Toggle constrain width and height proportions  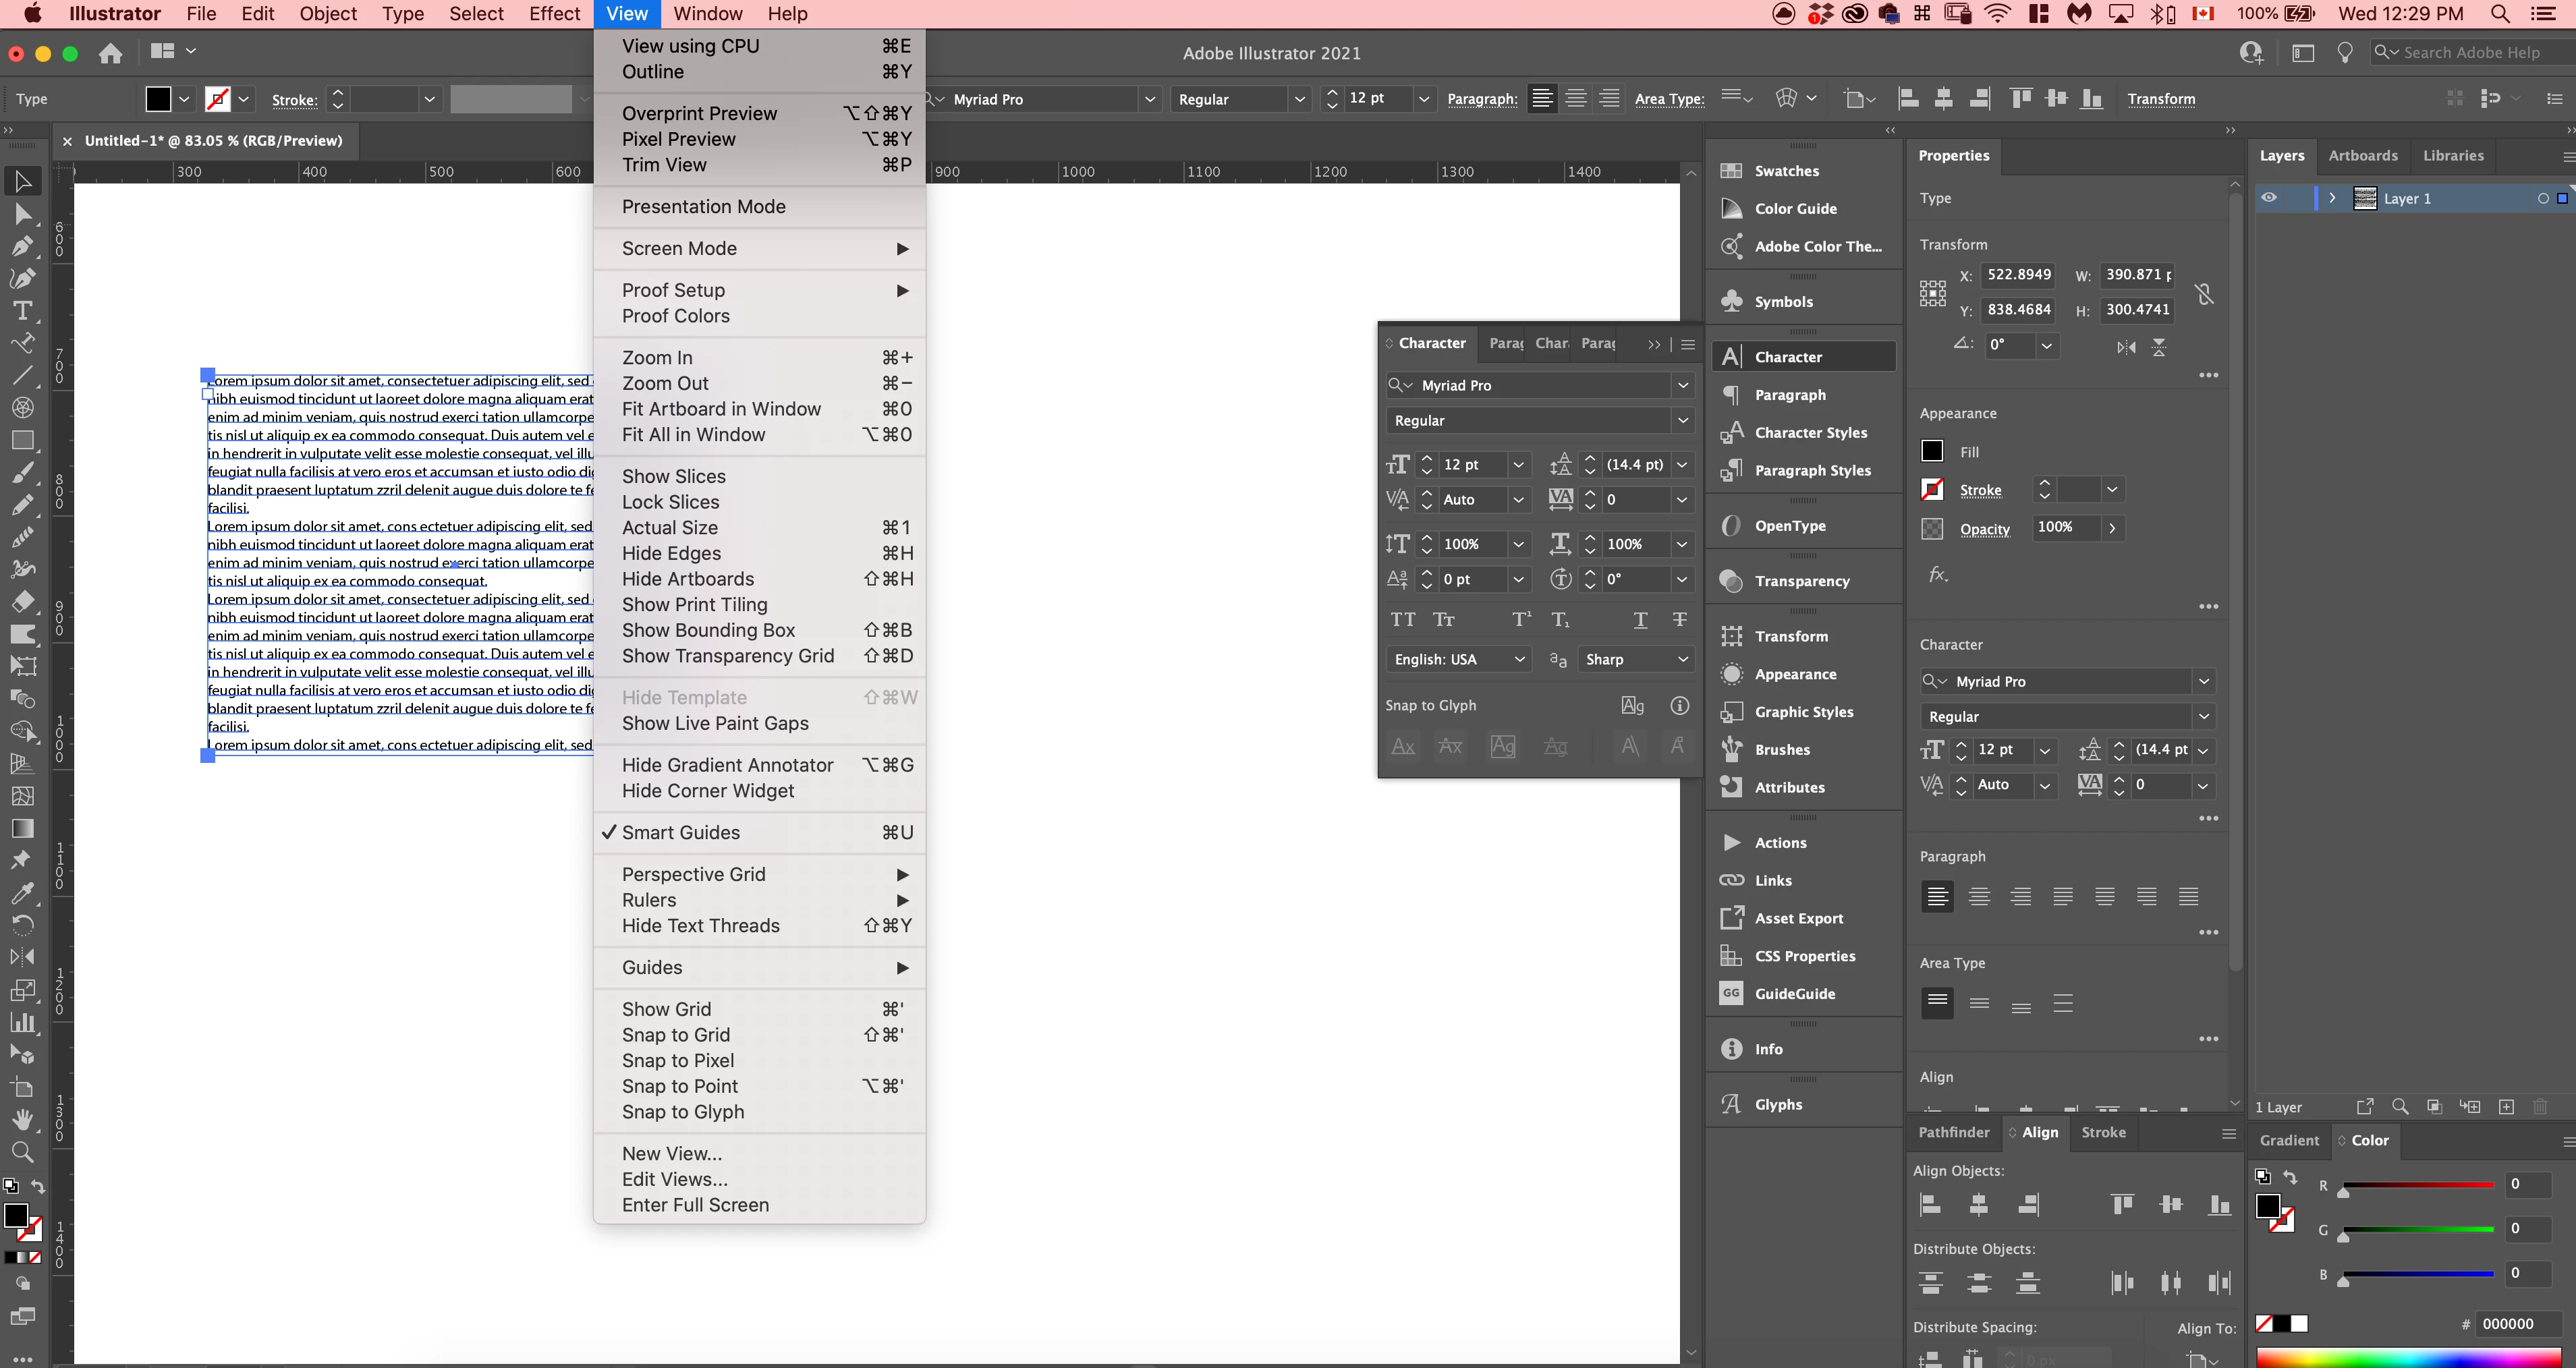point(2204,293)
